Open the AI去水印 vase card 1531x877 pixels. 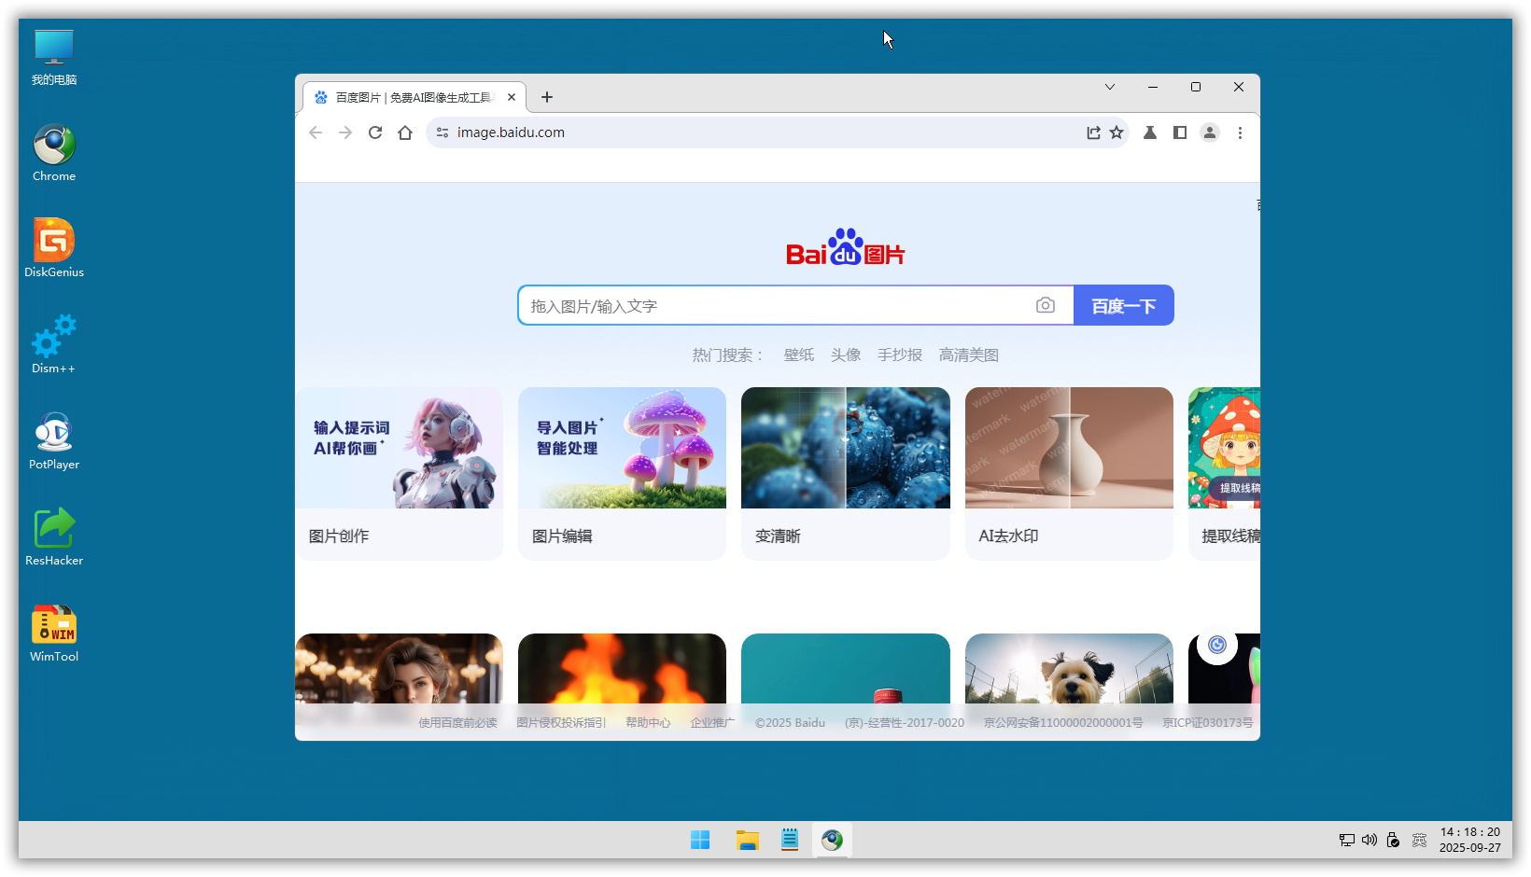(1069, 474)
